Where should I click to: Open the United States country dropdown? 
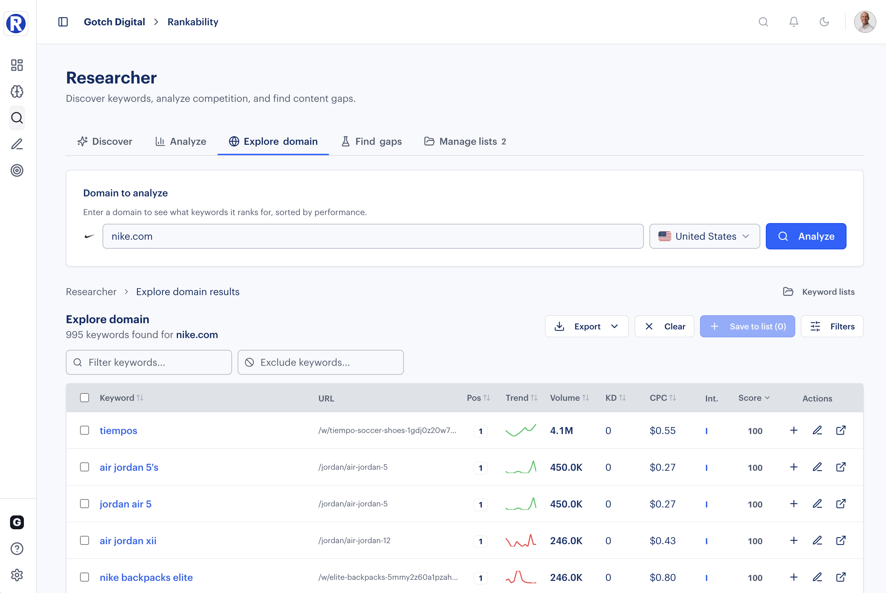705,236
